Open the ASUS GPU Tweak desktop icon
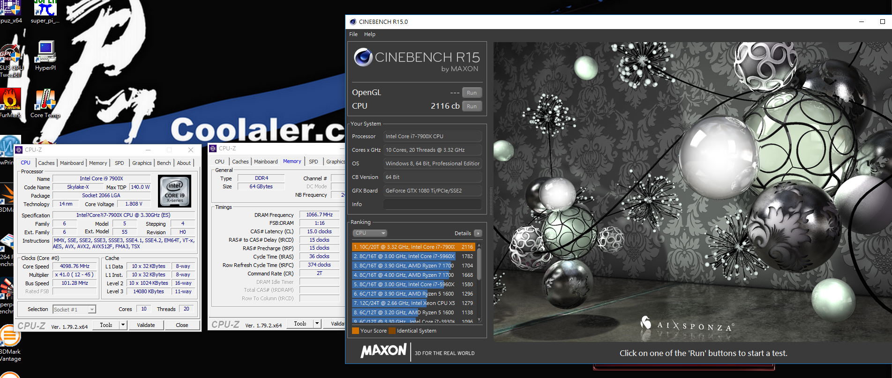Screen dimensions: 892x378 point(10,60)
